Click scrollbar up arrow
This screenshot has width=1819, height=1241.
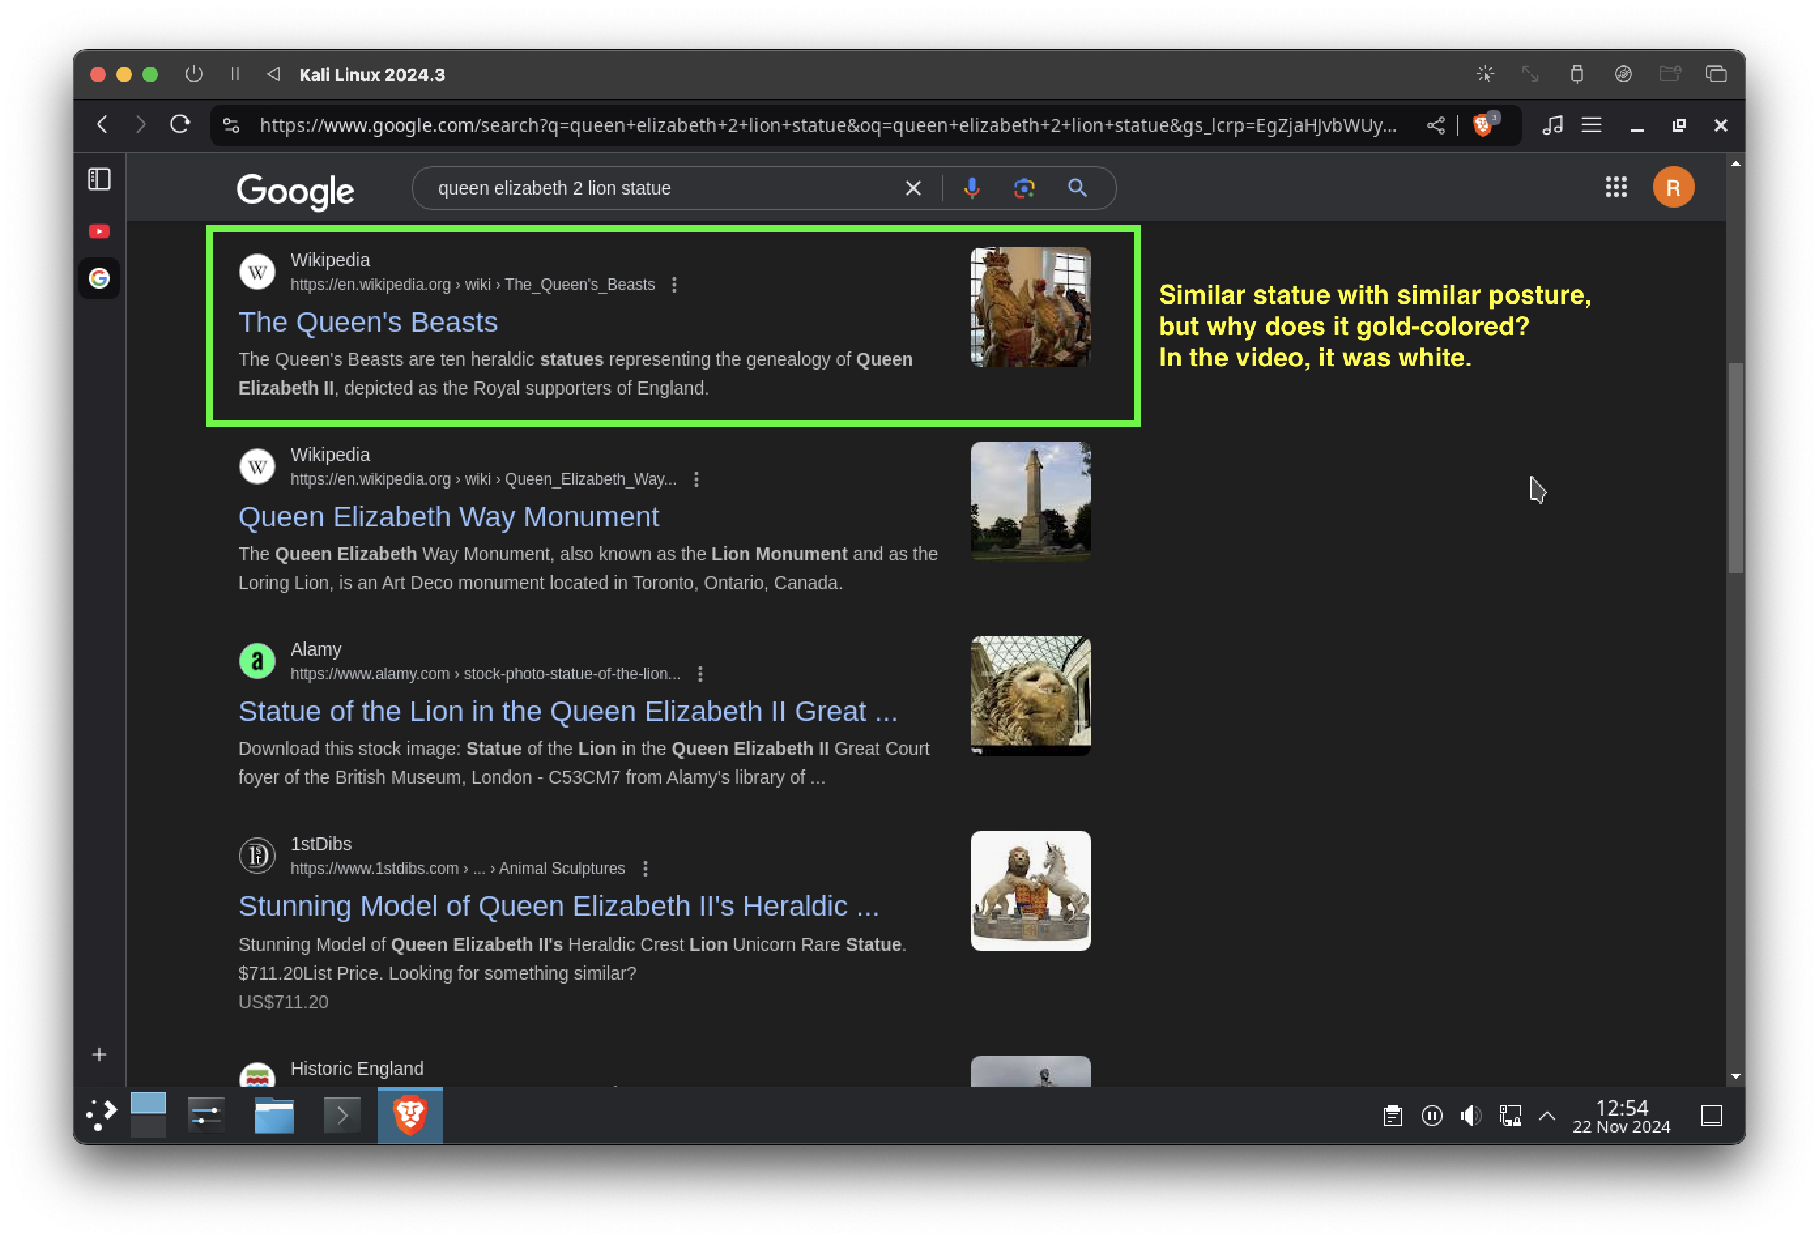[1735, 163]
